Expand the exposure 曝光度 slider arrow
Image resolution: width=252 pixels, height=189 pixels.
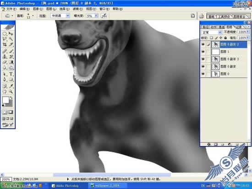tap(96, 16)
